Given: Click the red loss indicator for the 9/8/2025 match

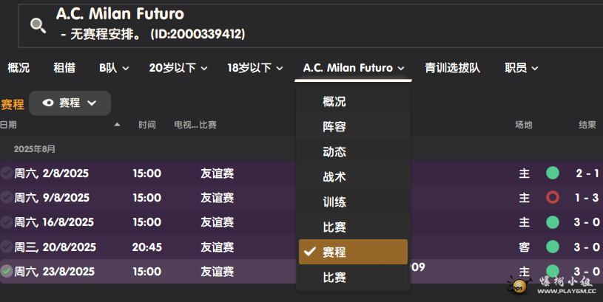Looking at the screenshot, I should 552,198.
